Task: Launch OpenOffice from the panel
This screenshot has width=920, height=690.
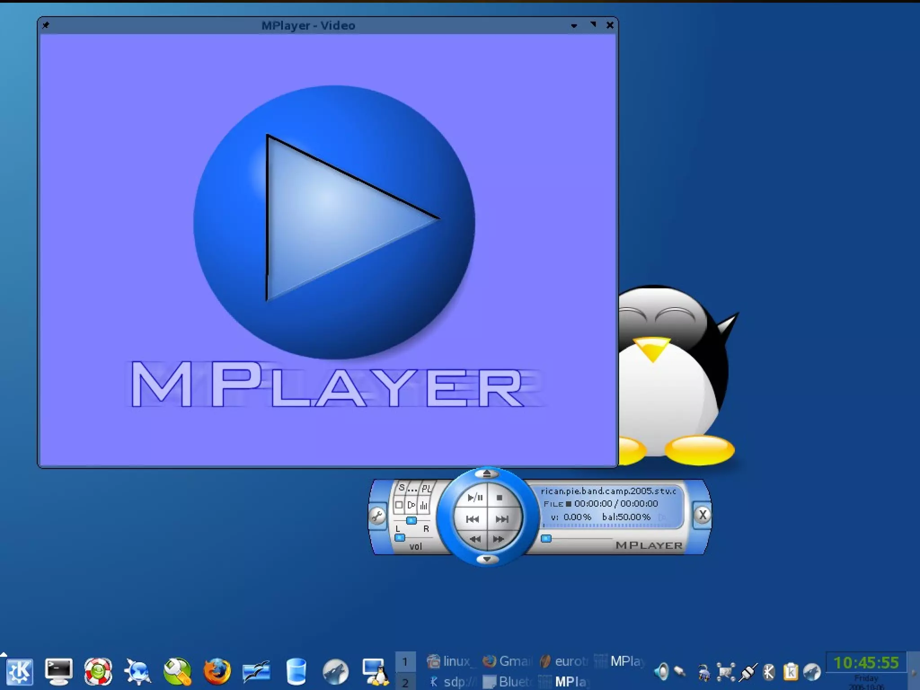Action: pos(256,672)
